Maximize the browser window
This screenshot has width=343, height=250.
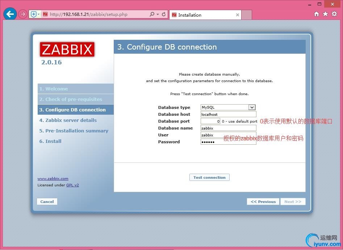[x=319, y=4]
